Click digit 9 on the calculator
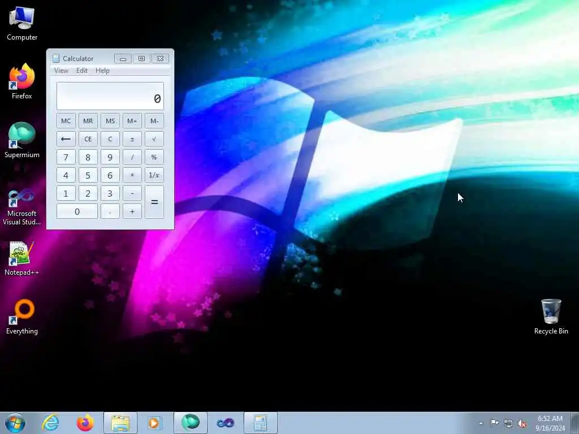 pos(110,157)
